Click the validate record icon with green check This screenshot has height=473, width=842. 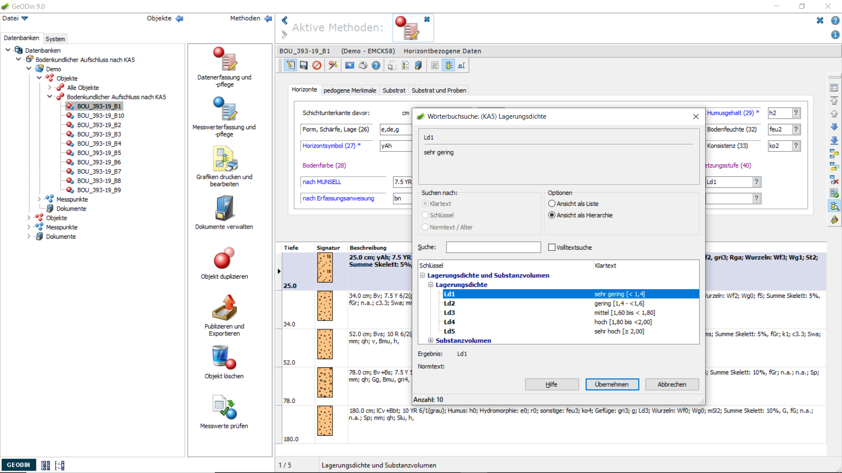tap(834, 193)
